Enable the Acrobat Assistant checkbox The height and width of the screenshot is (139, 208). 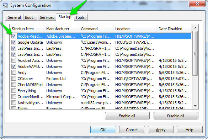pos(14,60)
